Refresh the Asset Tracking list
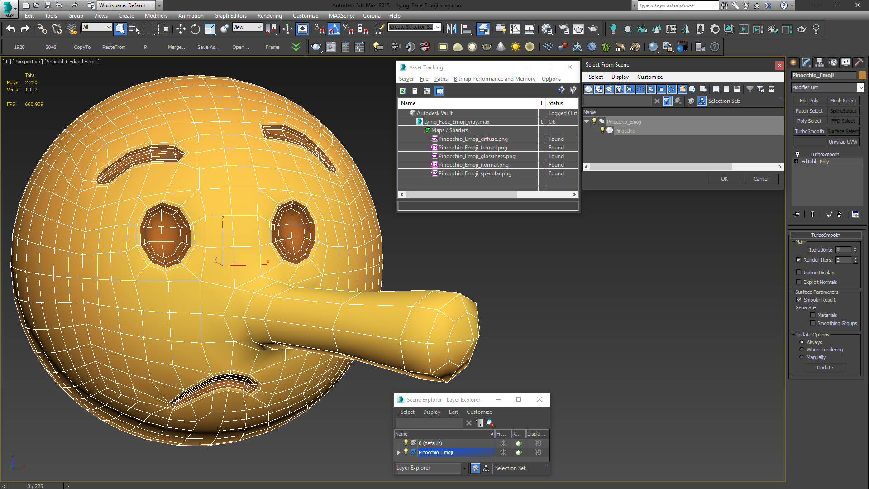Screen dimensions: 869x489 click(x=402, y=91)
